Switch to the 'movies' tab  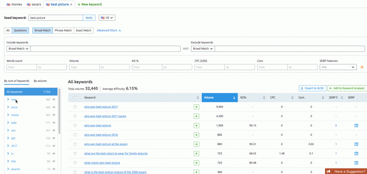tap(14, 4)
